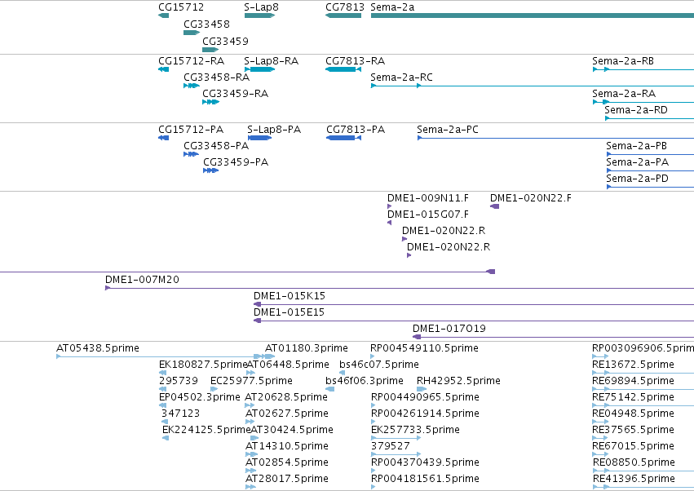
Task: Click the DME1-015E15 clone label
Action: point(289,312)
